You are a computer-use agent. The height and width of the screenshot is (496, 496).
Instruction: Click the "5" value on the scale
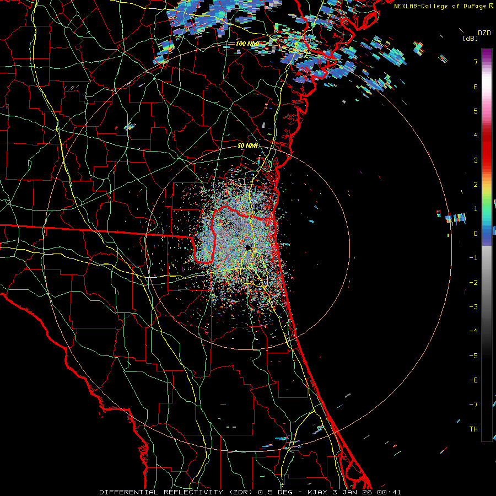click(x=476, y=111)
